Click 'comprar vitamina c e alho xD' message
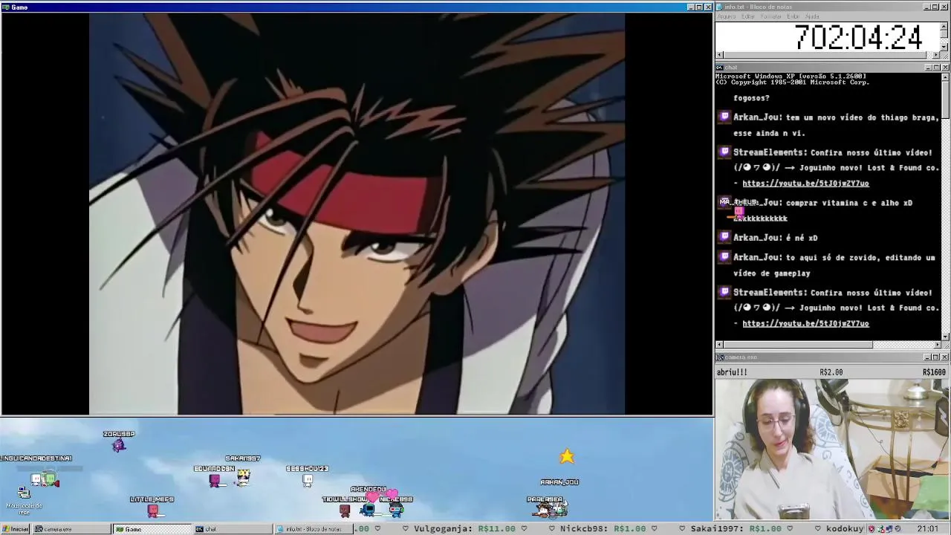The width and height of the screenshot is (951, 535). tap(849, 203)
